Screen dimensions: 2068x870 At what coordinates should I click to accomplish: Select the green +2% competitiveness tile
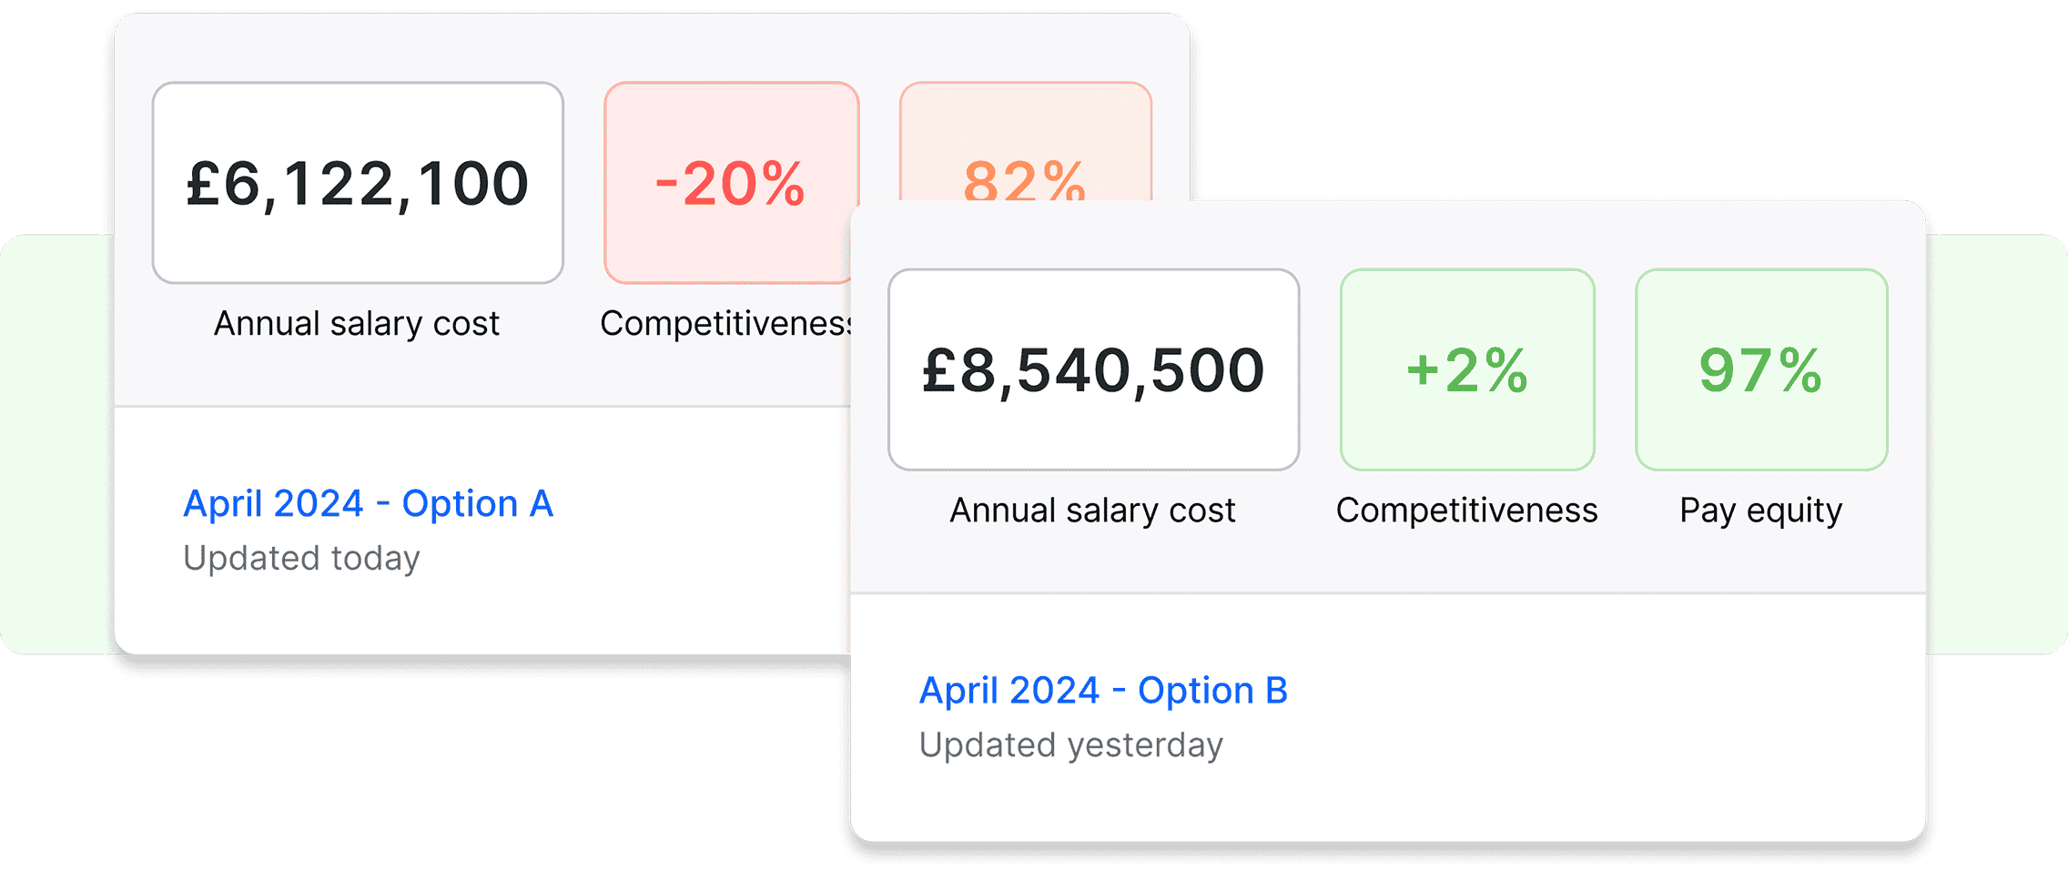click(1466, 369)
